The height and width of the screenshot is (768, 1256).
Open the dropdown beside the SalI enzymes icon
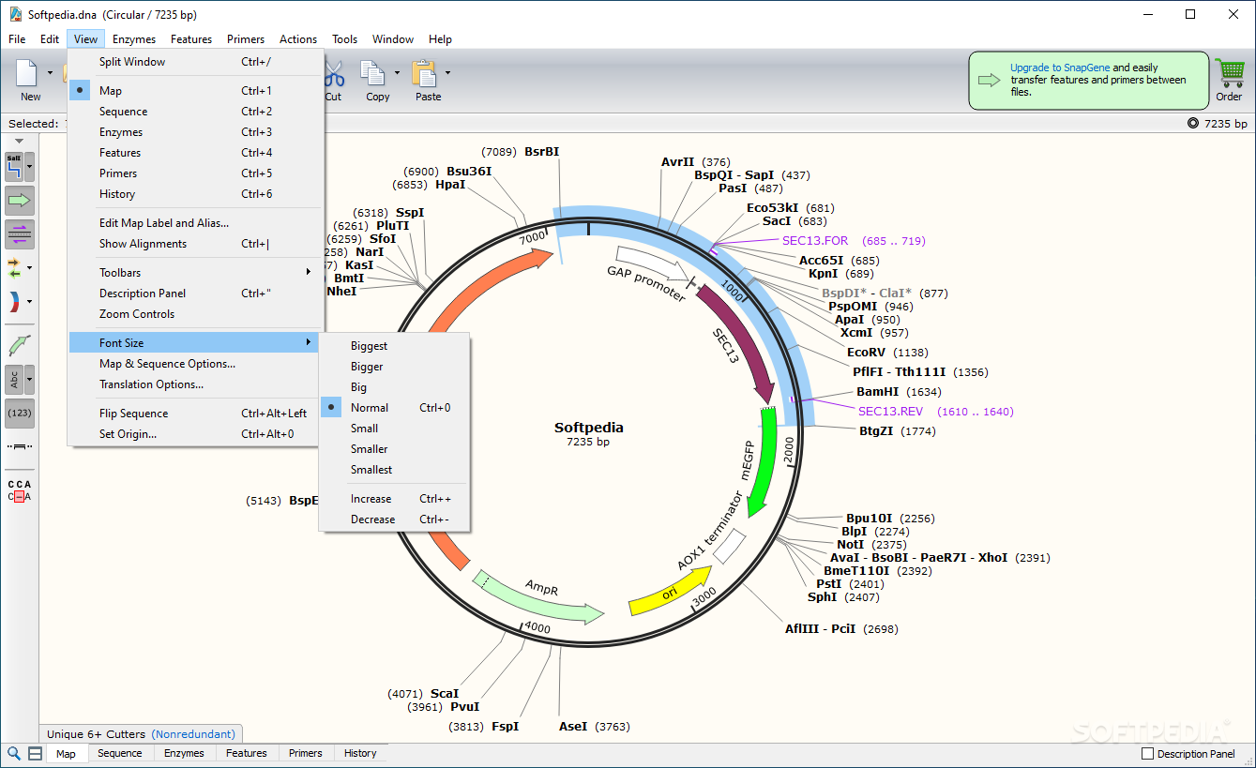[30, 167]
